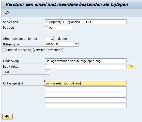Click the gears settings button at bottom
This screenshot has height=122, width=142.
click(7, 117)
